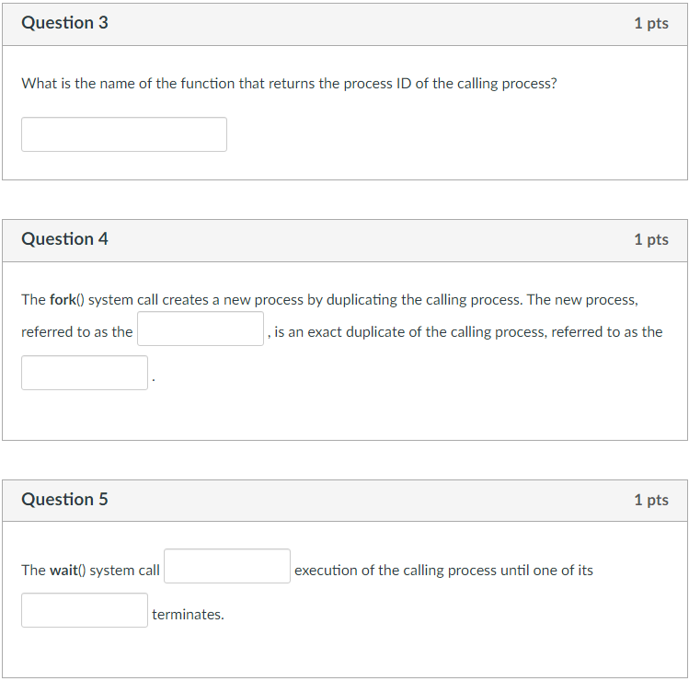Click the bold "fork" word in Question 4

click(63, 300)
